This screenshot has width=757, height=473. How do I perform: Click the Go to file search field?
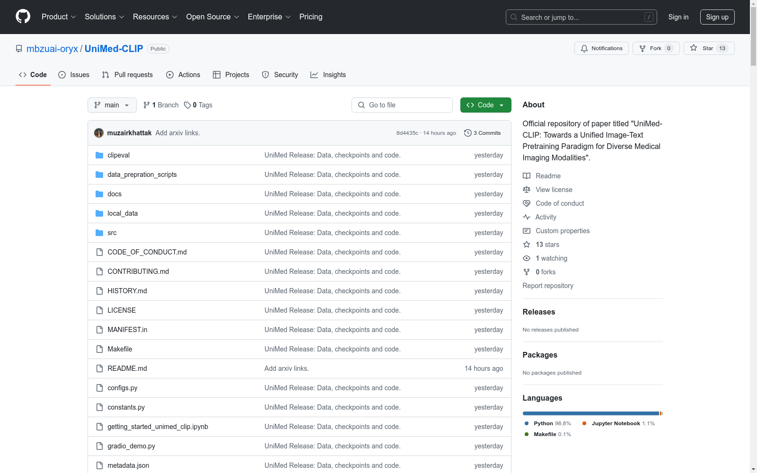point(402,105)
